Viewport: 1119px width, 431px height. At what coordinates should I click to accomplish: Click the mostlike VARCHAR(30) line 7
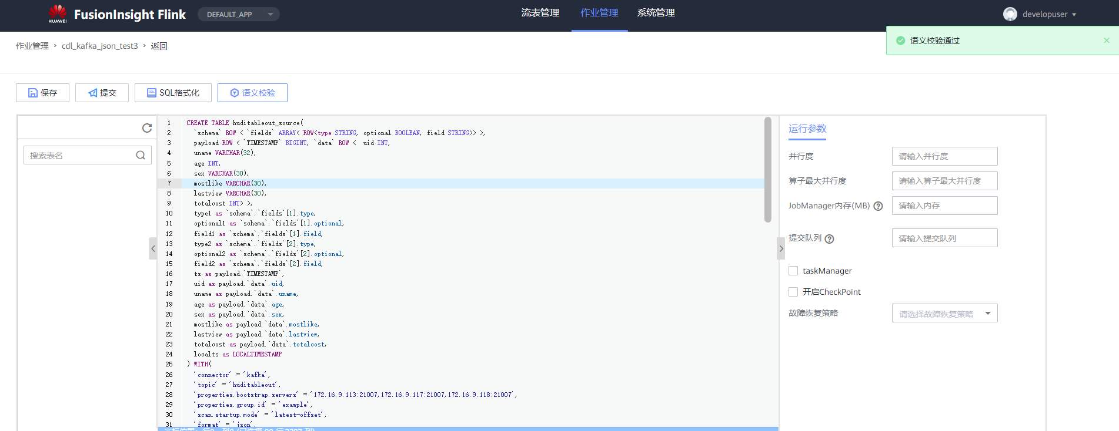coord(230,183)
